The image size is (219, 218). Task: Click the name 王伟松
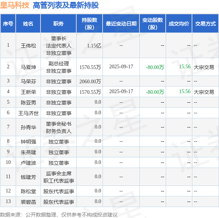coord(28,46)
